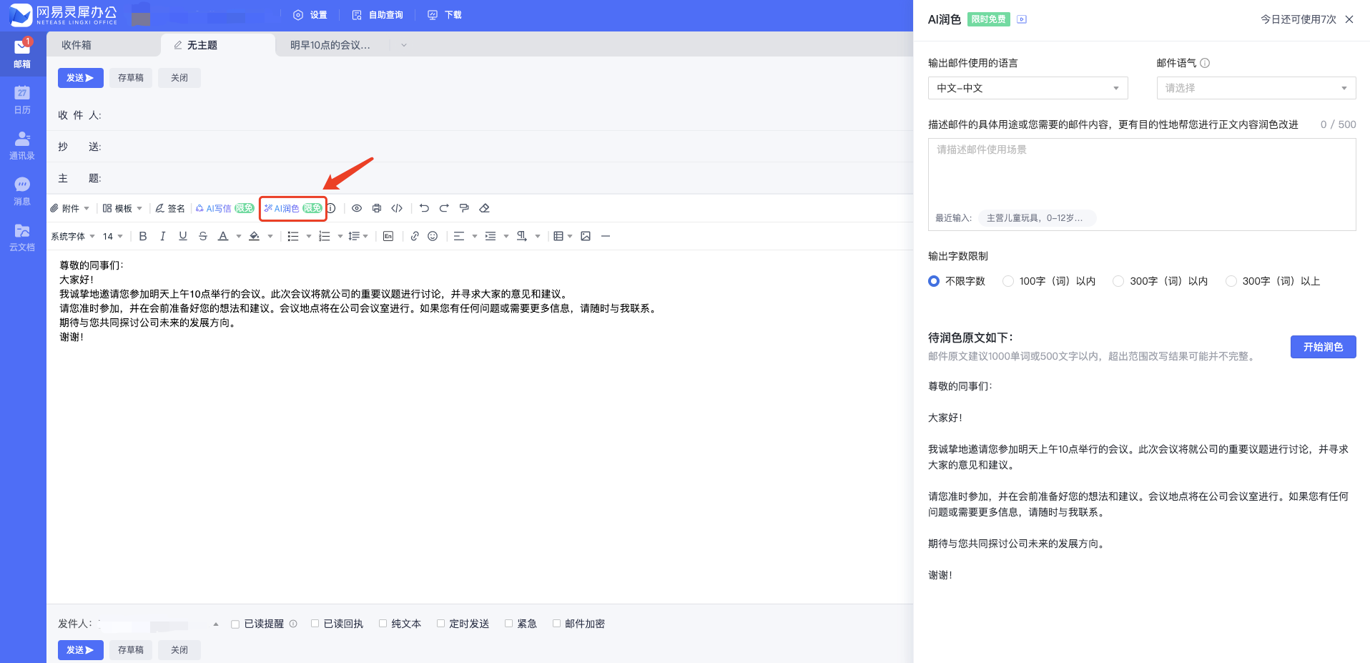
Task: Open 下载 in the top bar
Action: point(444,15)
